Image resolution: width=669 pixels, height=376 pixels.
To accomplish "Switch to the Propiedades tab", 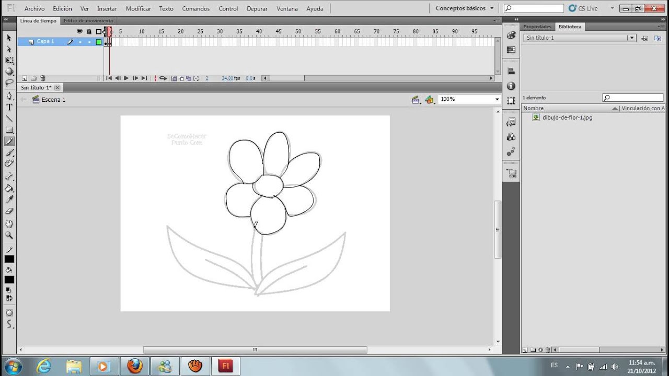I will coord(537,27).
